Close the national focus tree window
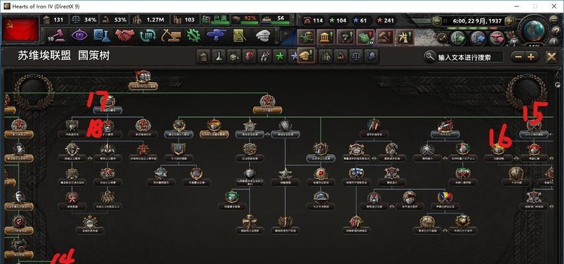The height and width of the screenshot is (264, 564). pyautogui.click(x=551, y=57)
